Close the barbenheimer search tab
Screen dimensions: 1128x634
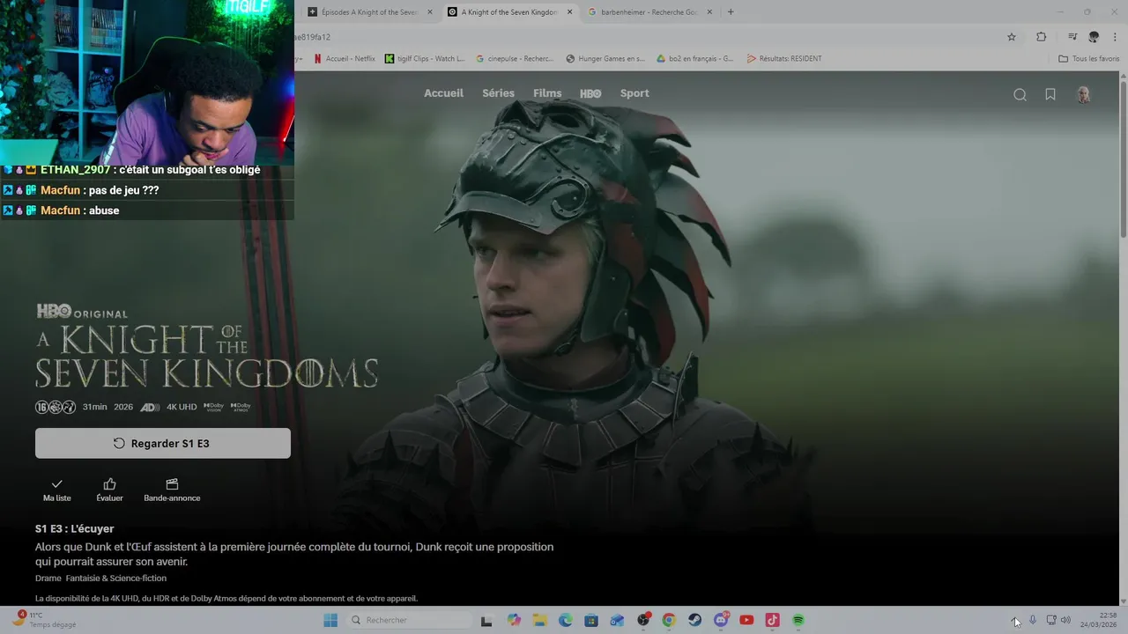click(x=711, y=12)
